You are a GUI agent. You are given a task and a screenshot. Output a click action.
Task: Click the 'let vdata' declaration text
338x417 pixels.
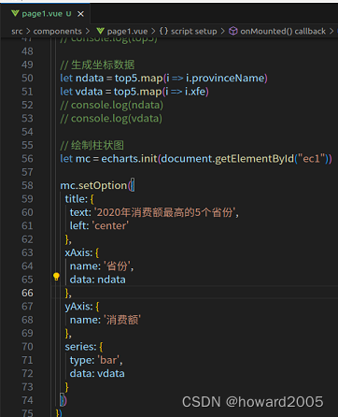click(81, 92)
